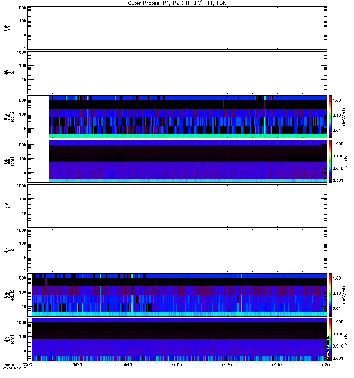Click the "1000" y-axis label of thb fbk edc12
This screenshot has width=354, height=378.
(x=21, y=100)
